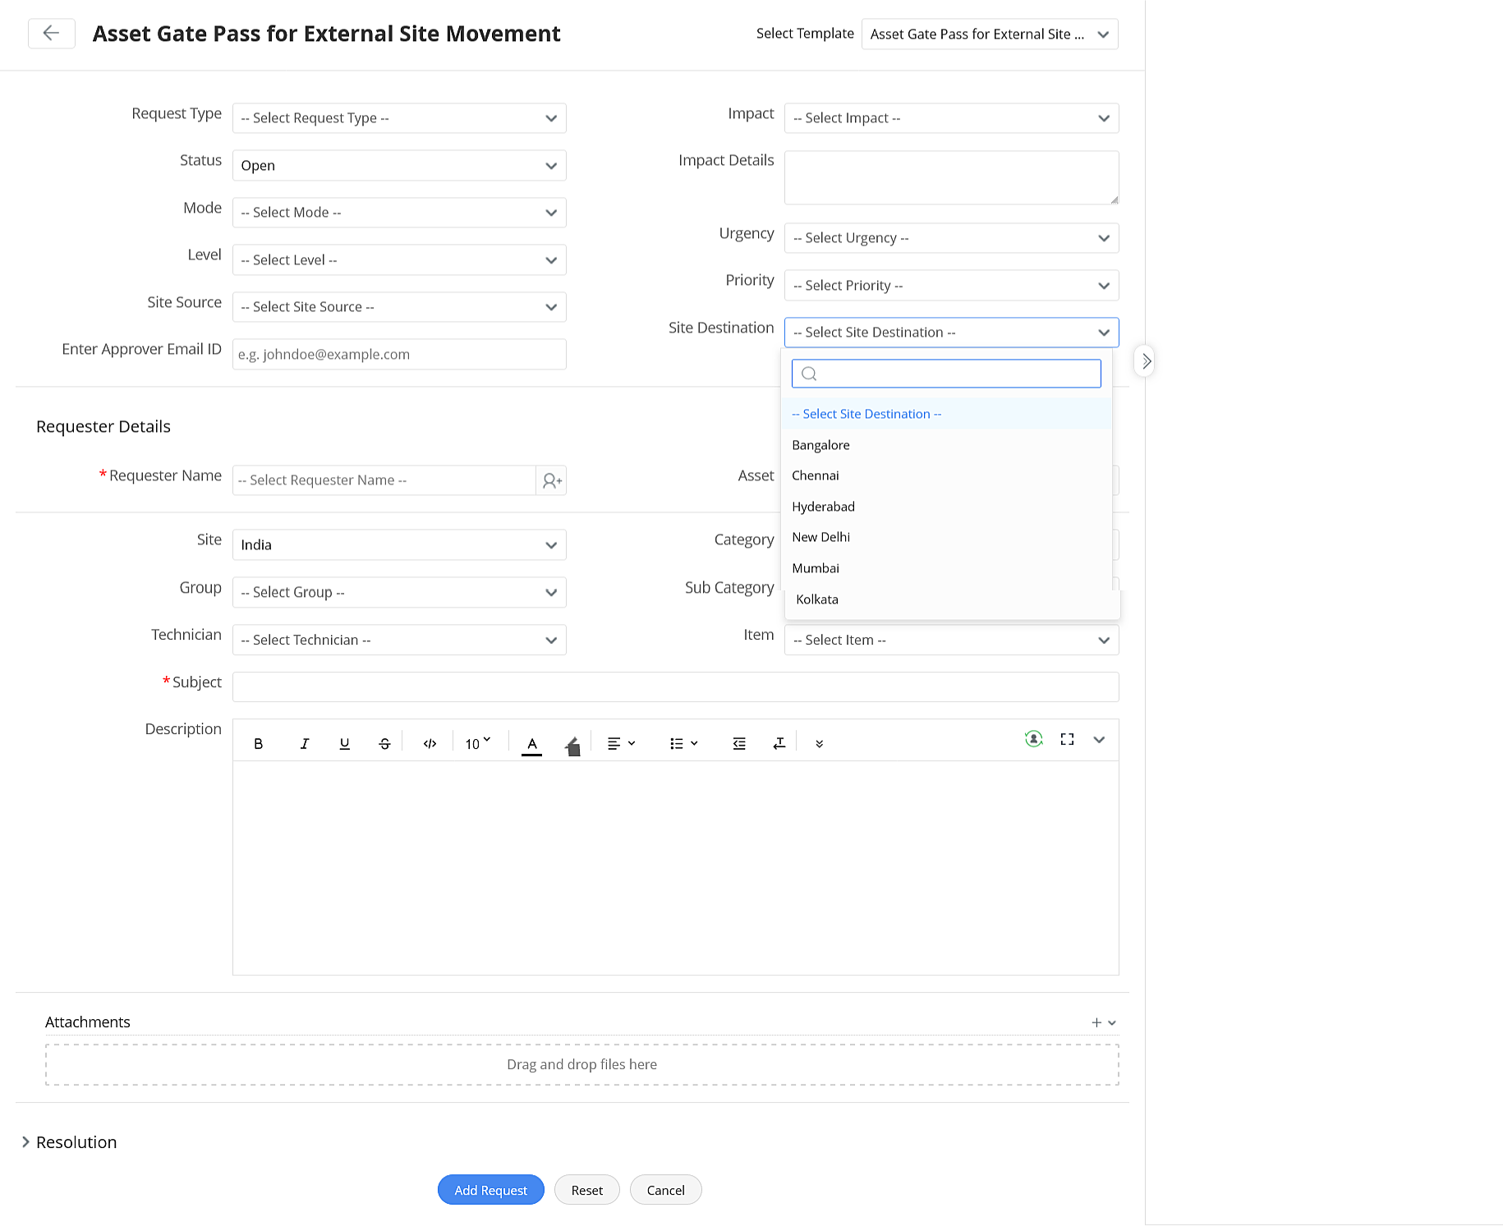The image size is (1503, 1226).
Task: Open the font color picker
Action: coord(532,744)
